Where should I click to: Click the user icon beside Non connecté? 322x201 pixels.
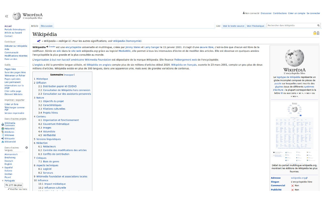[244, 13]
